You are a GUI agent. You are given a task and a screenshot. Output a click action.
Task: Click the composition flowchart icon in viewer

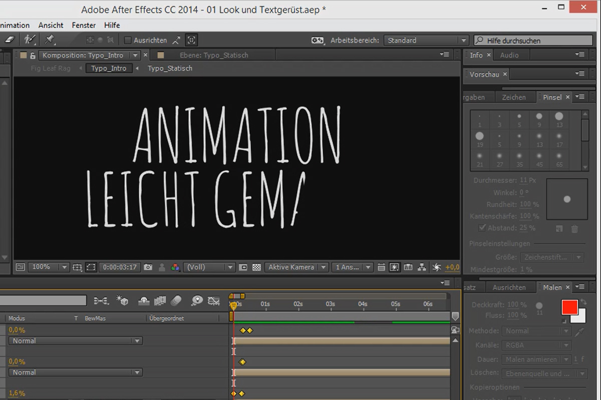(422, 267)
